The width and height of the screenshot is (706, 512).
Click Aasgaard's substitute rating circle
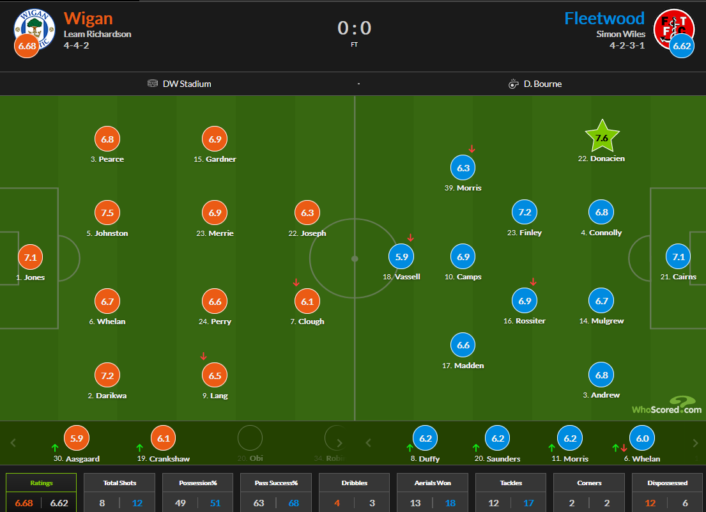coord(77,438)
